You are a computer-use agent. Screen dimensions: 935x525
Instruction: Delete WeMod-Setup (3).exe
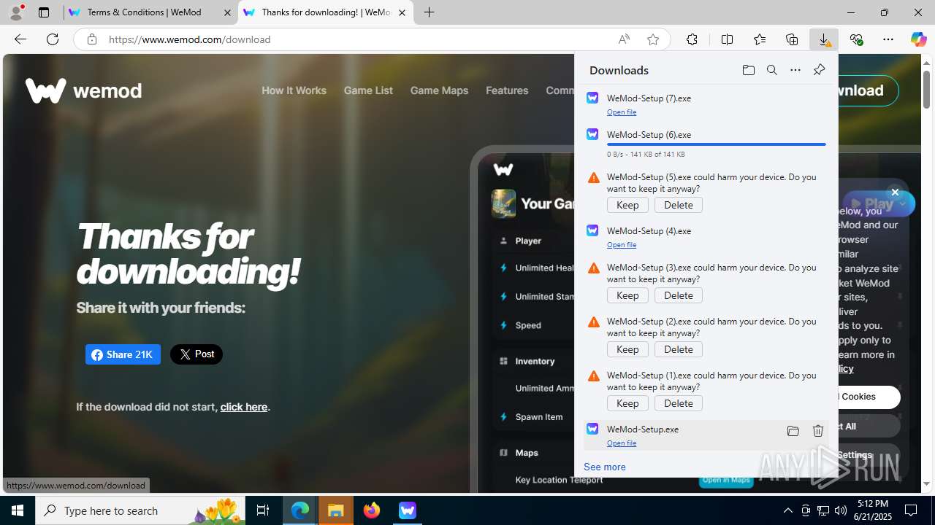pyautogui.click(x=679, y=295)
